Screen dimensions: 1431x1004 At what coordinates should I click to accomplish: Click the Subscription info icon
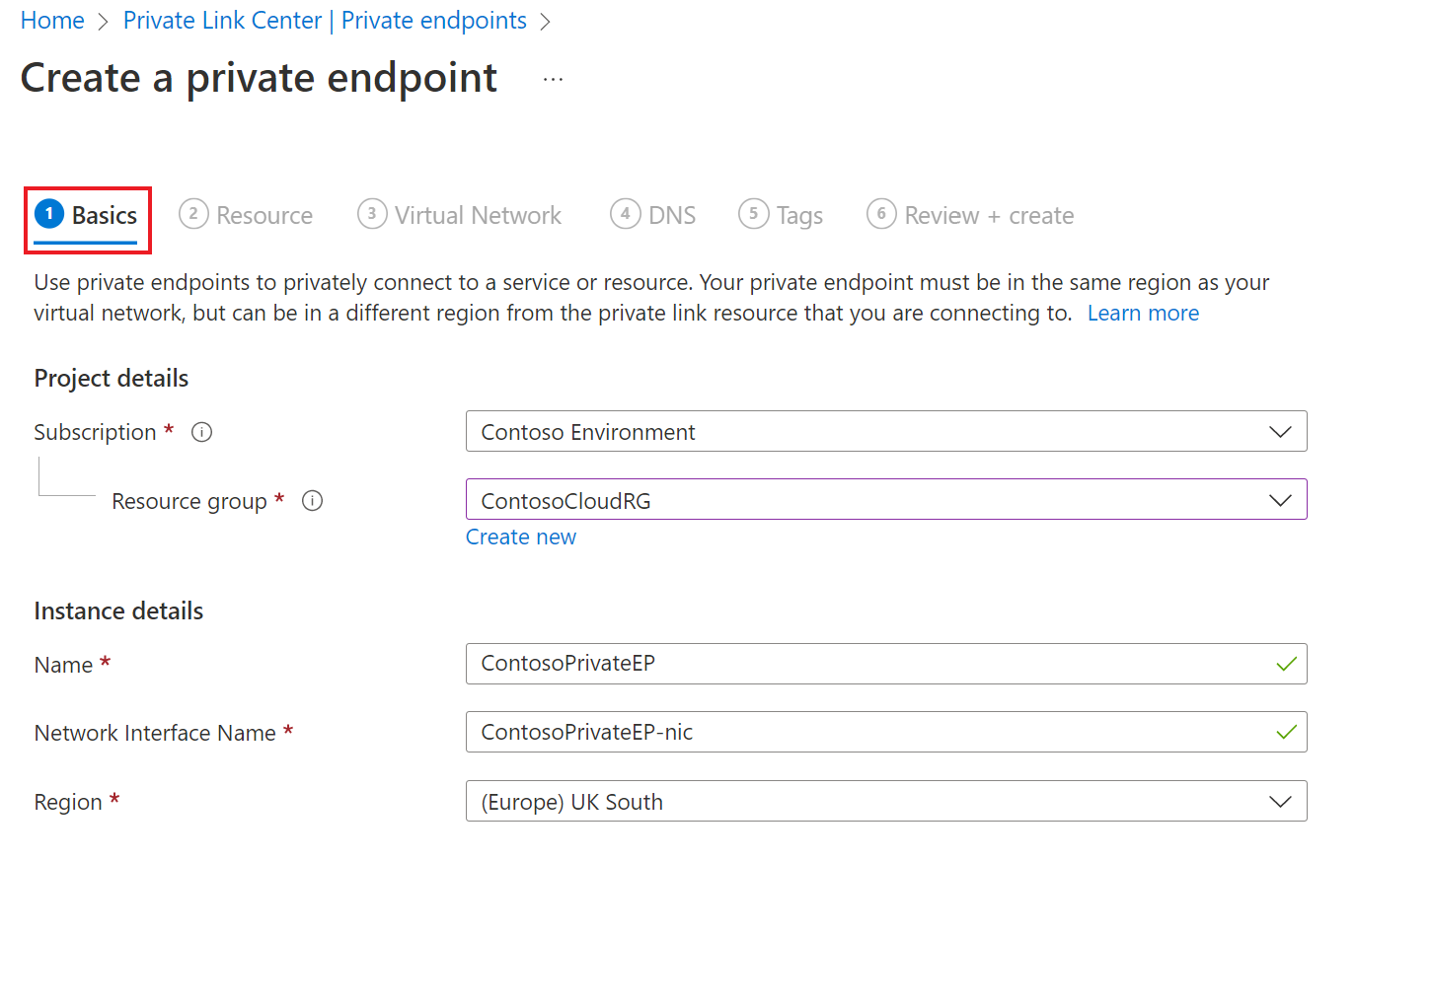201,432
